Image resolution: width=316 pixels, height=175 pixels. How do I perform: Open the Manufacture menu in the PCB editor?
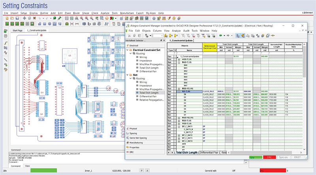127,13
